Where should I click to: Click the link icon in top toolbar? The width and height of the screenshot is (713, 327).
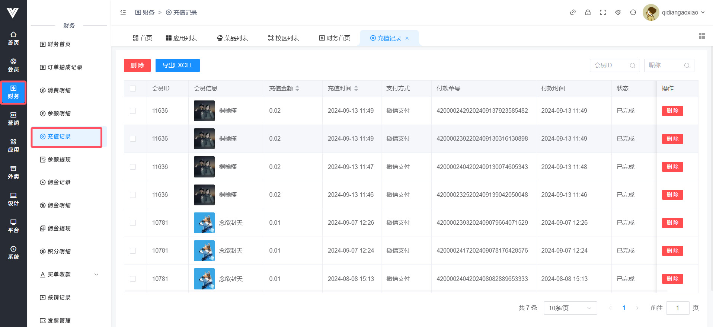click(x=573, y=12)
